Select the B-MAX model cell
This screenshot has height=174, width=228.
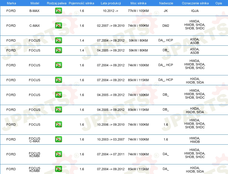(x=34, y=11)
